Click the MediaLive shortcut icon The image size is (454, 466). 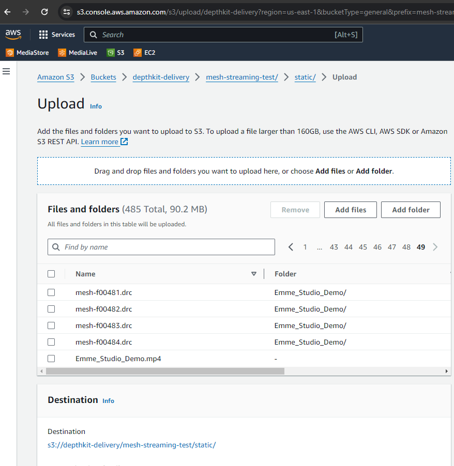[x=62, y=53]
